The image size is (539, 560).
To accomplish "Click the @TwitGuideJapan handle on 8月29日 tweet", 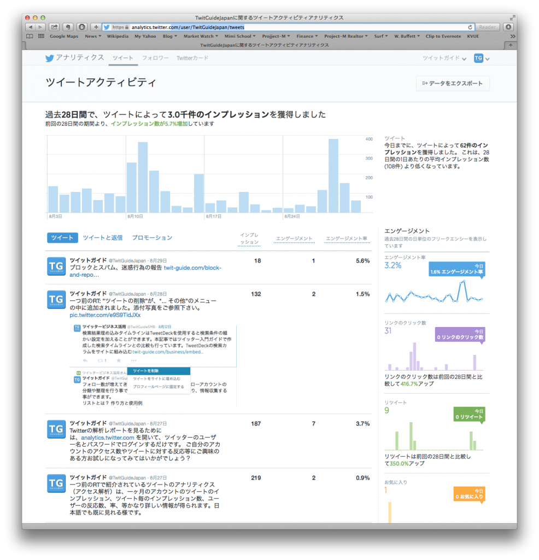I will (127, 261).
